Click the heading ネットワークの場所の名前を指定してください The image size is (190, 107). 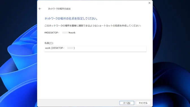tap(71, 19)
